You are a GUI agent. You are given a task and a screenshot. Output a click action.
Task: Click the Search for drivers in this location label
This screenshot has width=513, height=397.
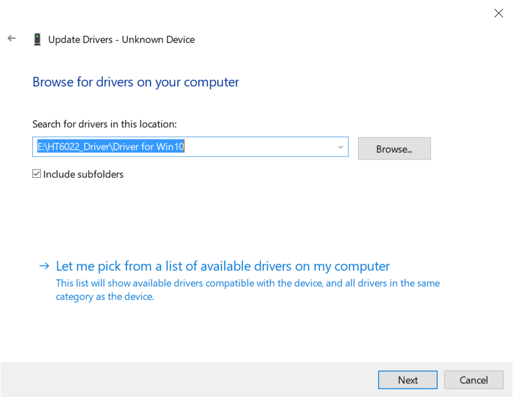pos(104,124)
